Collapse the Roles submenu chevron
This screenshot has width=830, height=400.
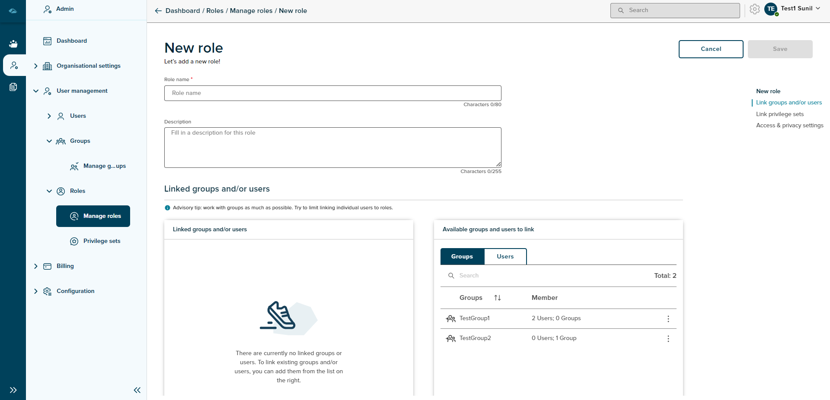(x=49, y=191)
